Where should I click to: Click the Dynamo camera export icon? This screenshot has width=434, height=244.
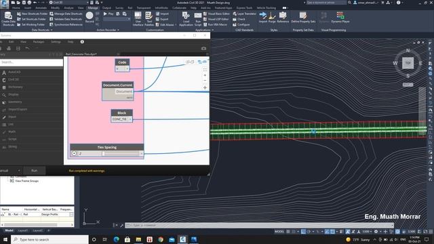tap(203, 48)
